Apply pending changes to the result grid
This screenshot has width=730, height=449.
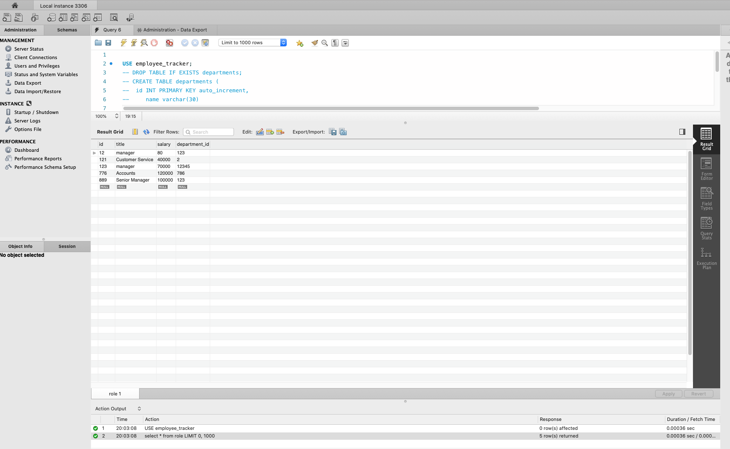[x=668, y=394]
